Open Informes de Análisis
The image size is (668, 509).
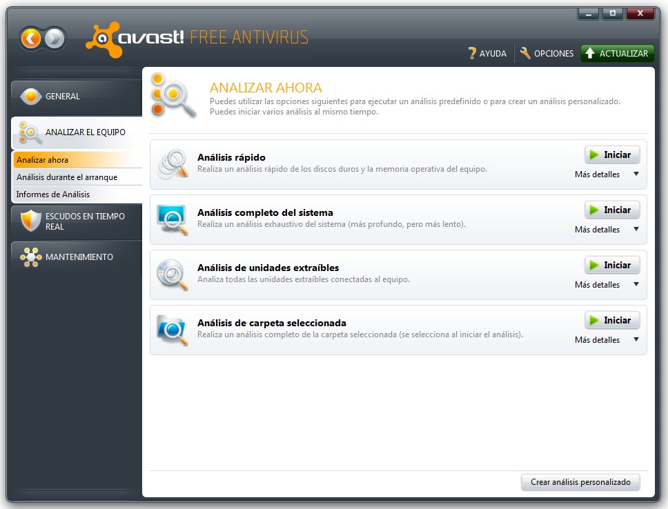click(77, 194)
